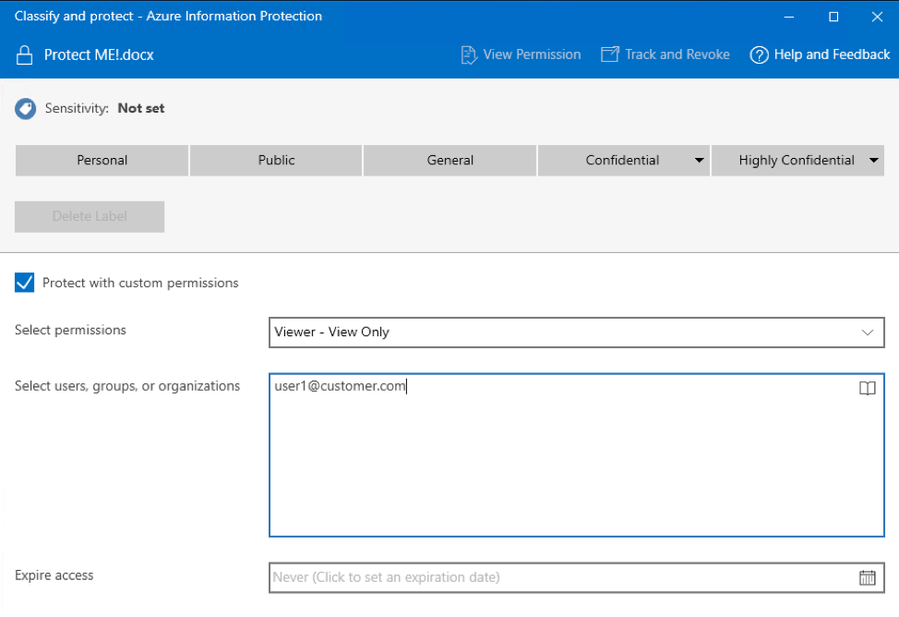Image resolution: width=899 pixels, height=617 pixels.
Task: Apply the General sensitivity label
Action: (450, 160)
